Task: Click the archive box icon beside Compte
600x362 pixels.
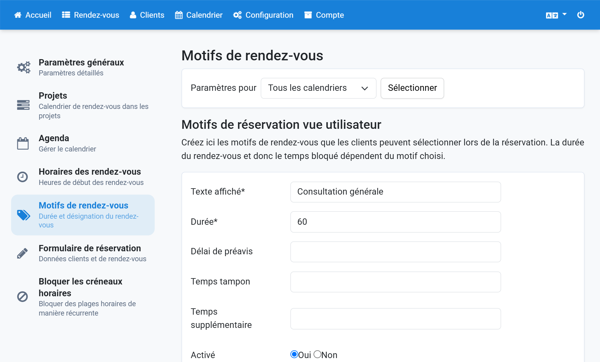Action: pyautogui.click(x=308, y=15)
